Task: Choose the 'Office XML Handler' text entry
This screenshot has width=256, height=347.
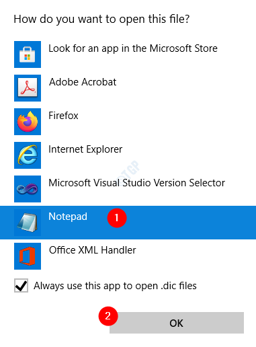Action: click(x=93, y=250)
